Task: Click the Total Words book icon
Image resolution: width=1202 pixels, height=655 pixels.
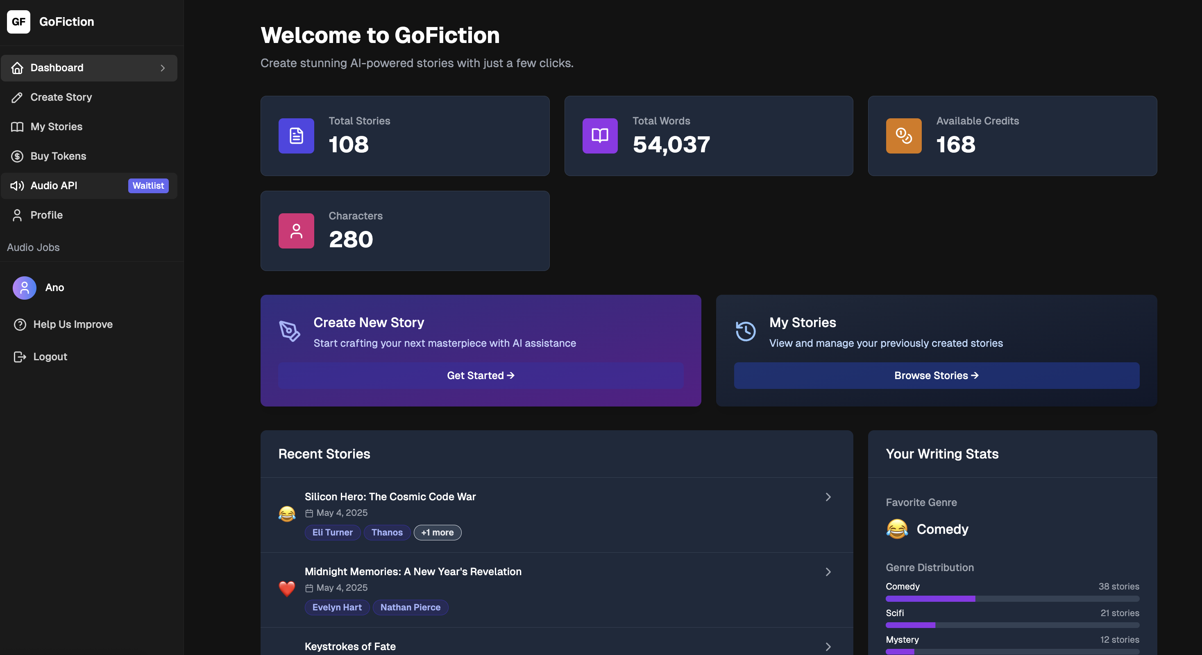Action: pyautogui.click(x=600, y=136)
